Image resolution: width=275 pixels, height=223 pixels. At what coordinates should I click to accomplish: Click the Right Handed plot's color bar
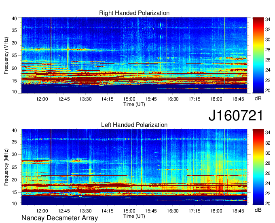pos(258,55)
